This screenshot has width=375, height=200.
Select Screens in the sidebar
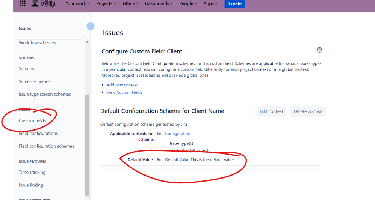point(26,69)
